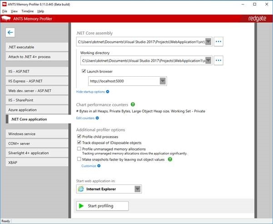The height and width of the screenshot is (224, 273).
Task: Click the green play icon on Start profiling
Action: click(81, 206)
